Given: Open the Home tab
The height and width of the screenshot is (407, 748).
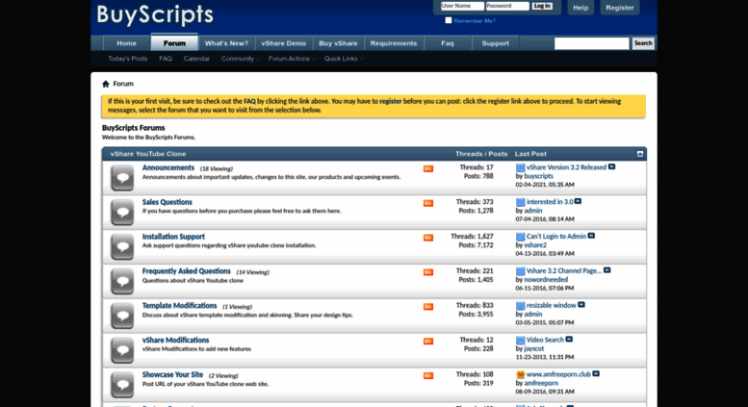Looking at the screenshot, I should (x=126, y=43).
